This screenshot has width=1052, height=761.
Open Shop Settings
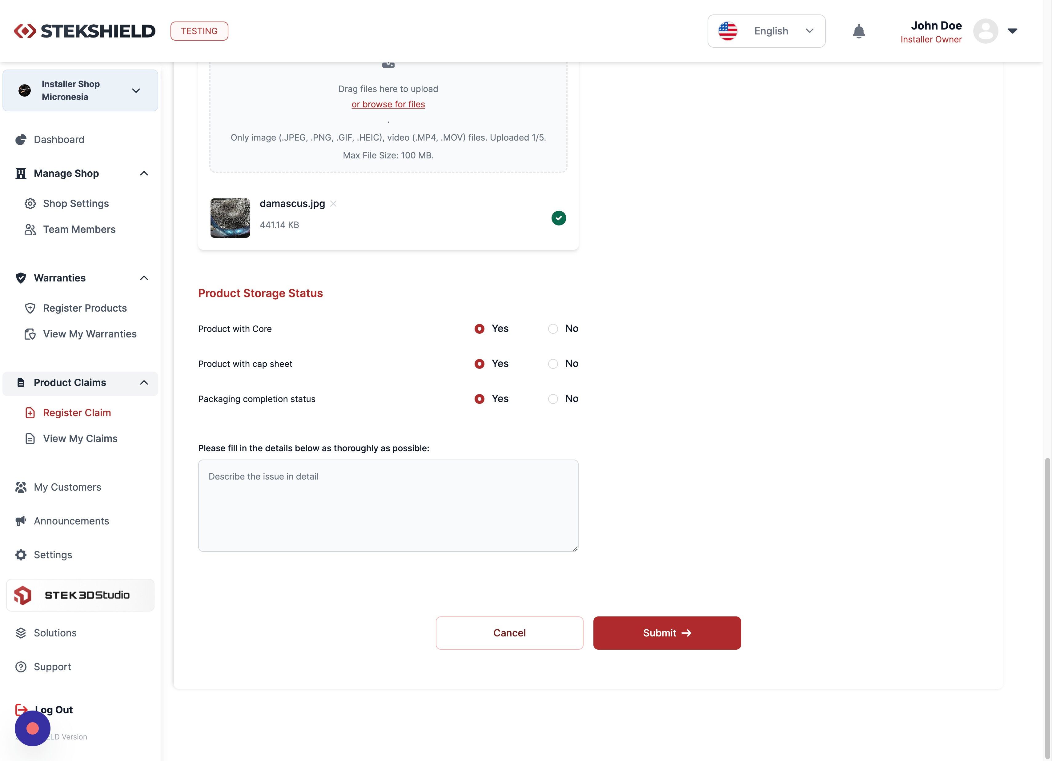click(x=76, y=203)
